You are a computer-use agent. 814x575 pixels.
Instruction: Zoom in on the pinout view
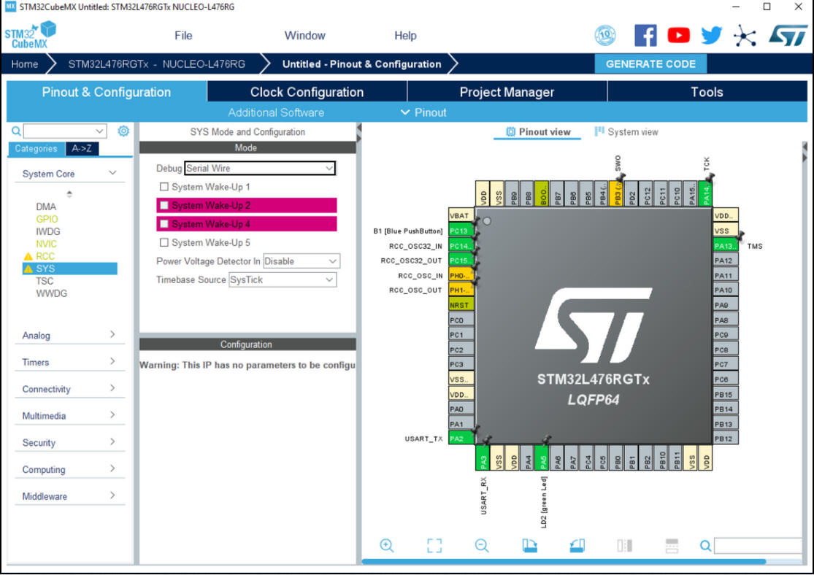coord(387,546)
